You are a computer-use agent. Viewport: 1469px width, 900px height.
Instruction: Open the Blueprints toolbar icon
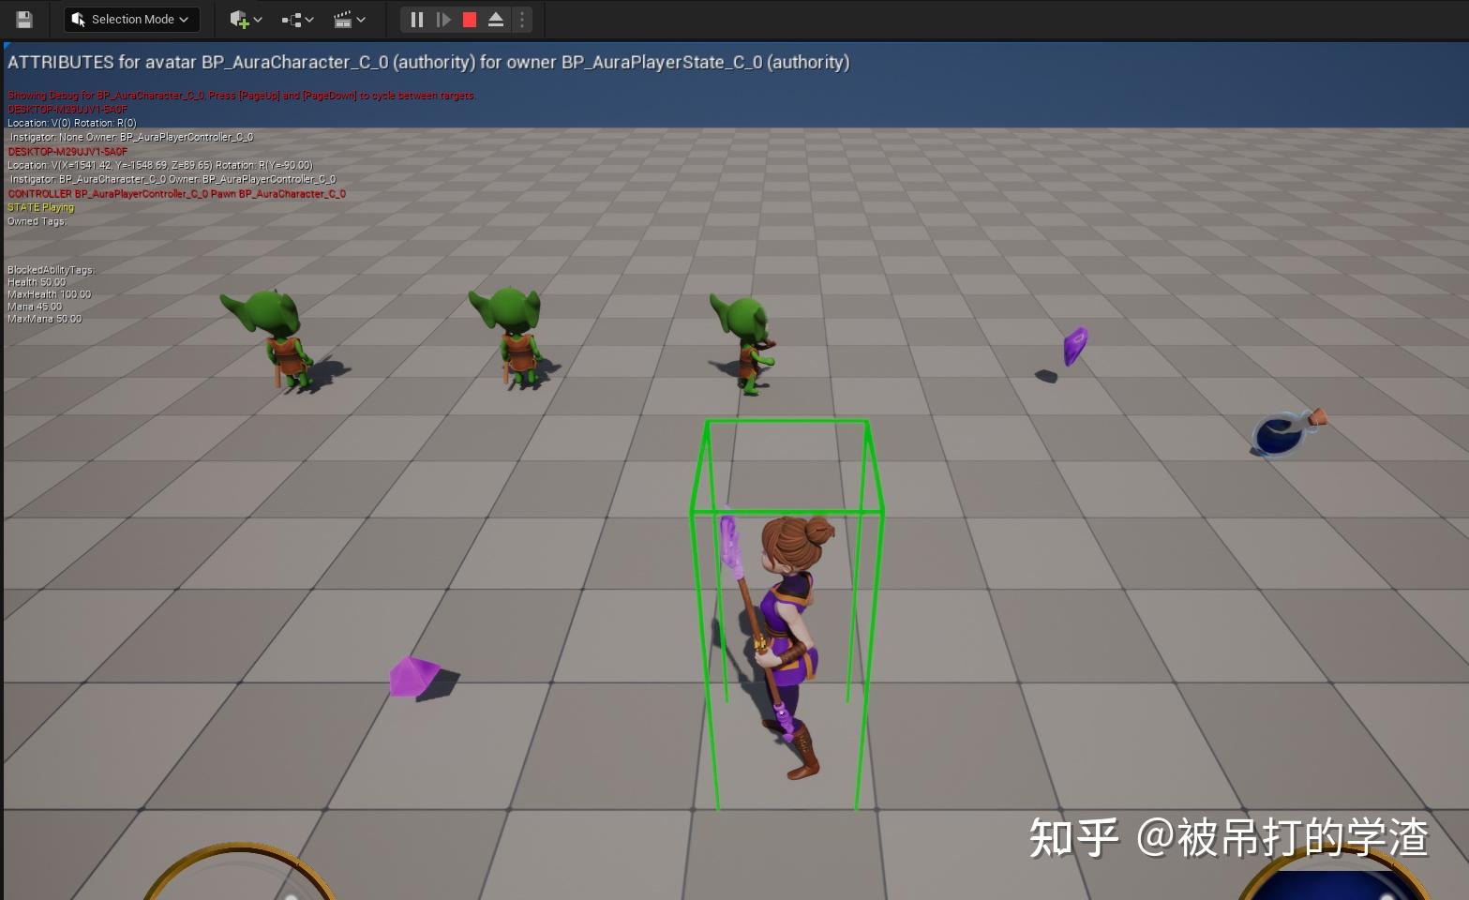click(290, 19)
